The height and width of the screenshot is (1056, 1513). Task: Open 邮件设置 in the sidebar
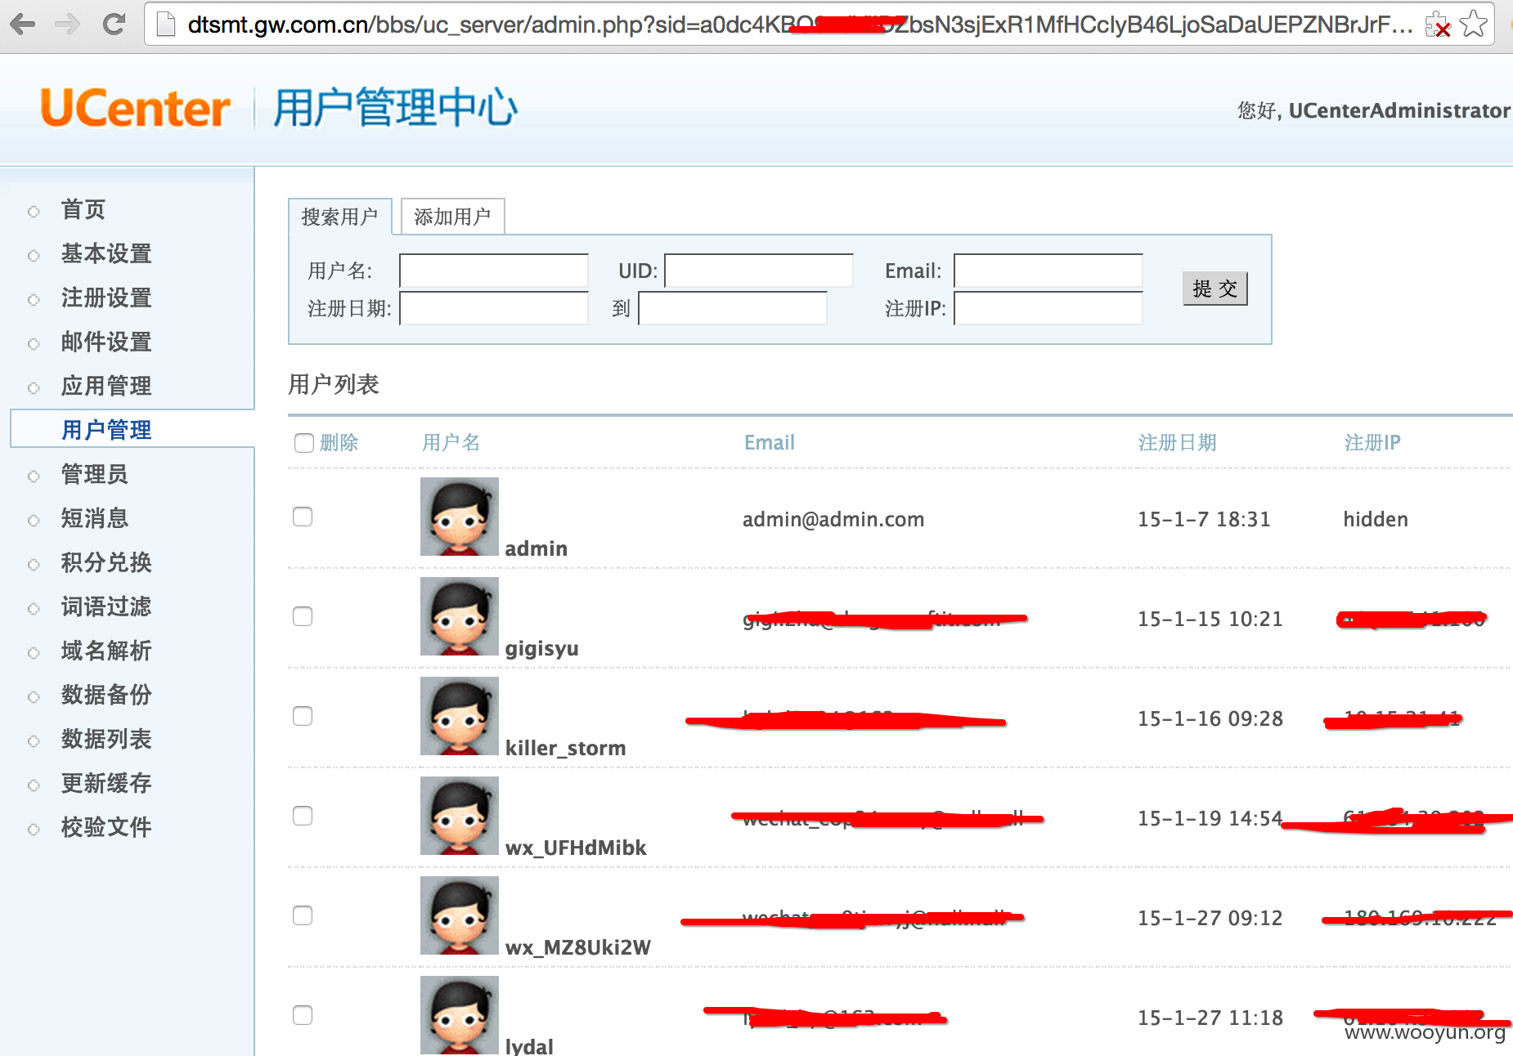click(106, 342)
